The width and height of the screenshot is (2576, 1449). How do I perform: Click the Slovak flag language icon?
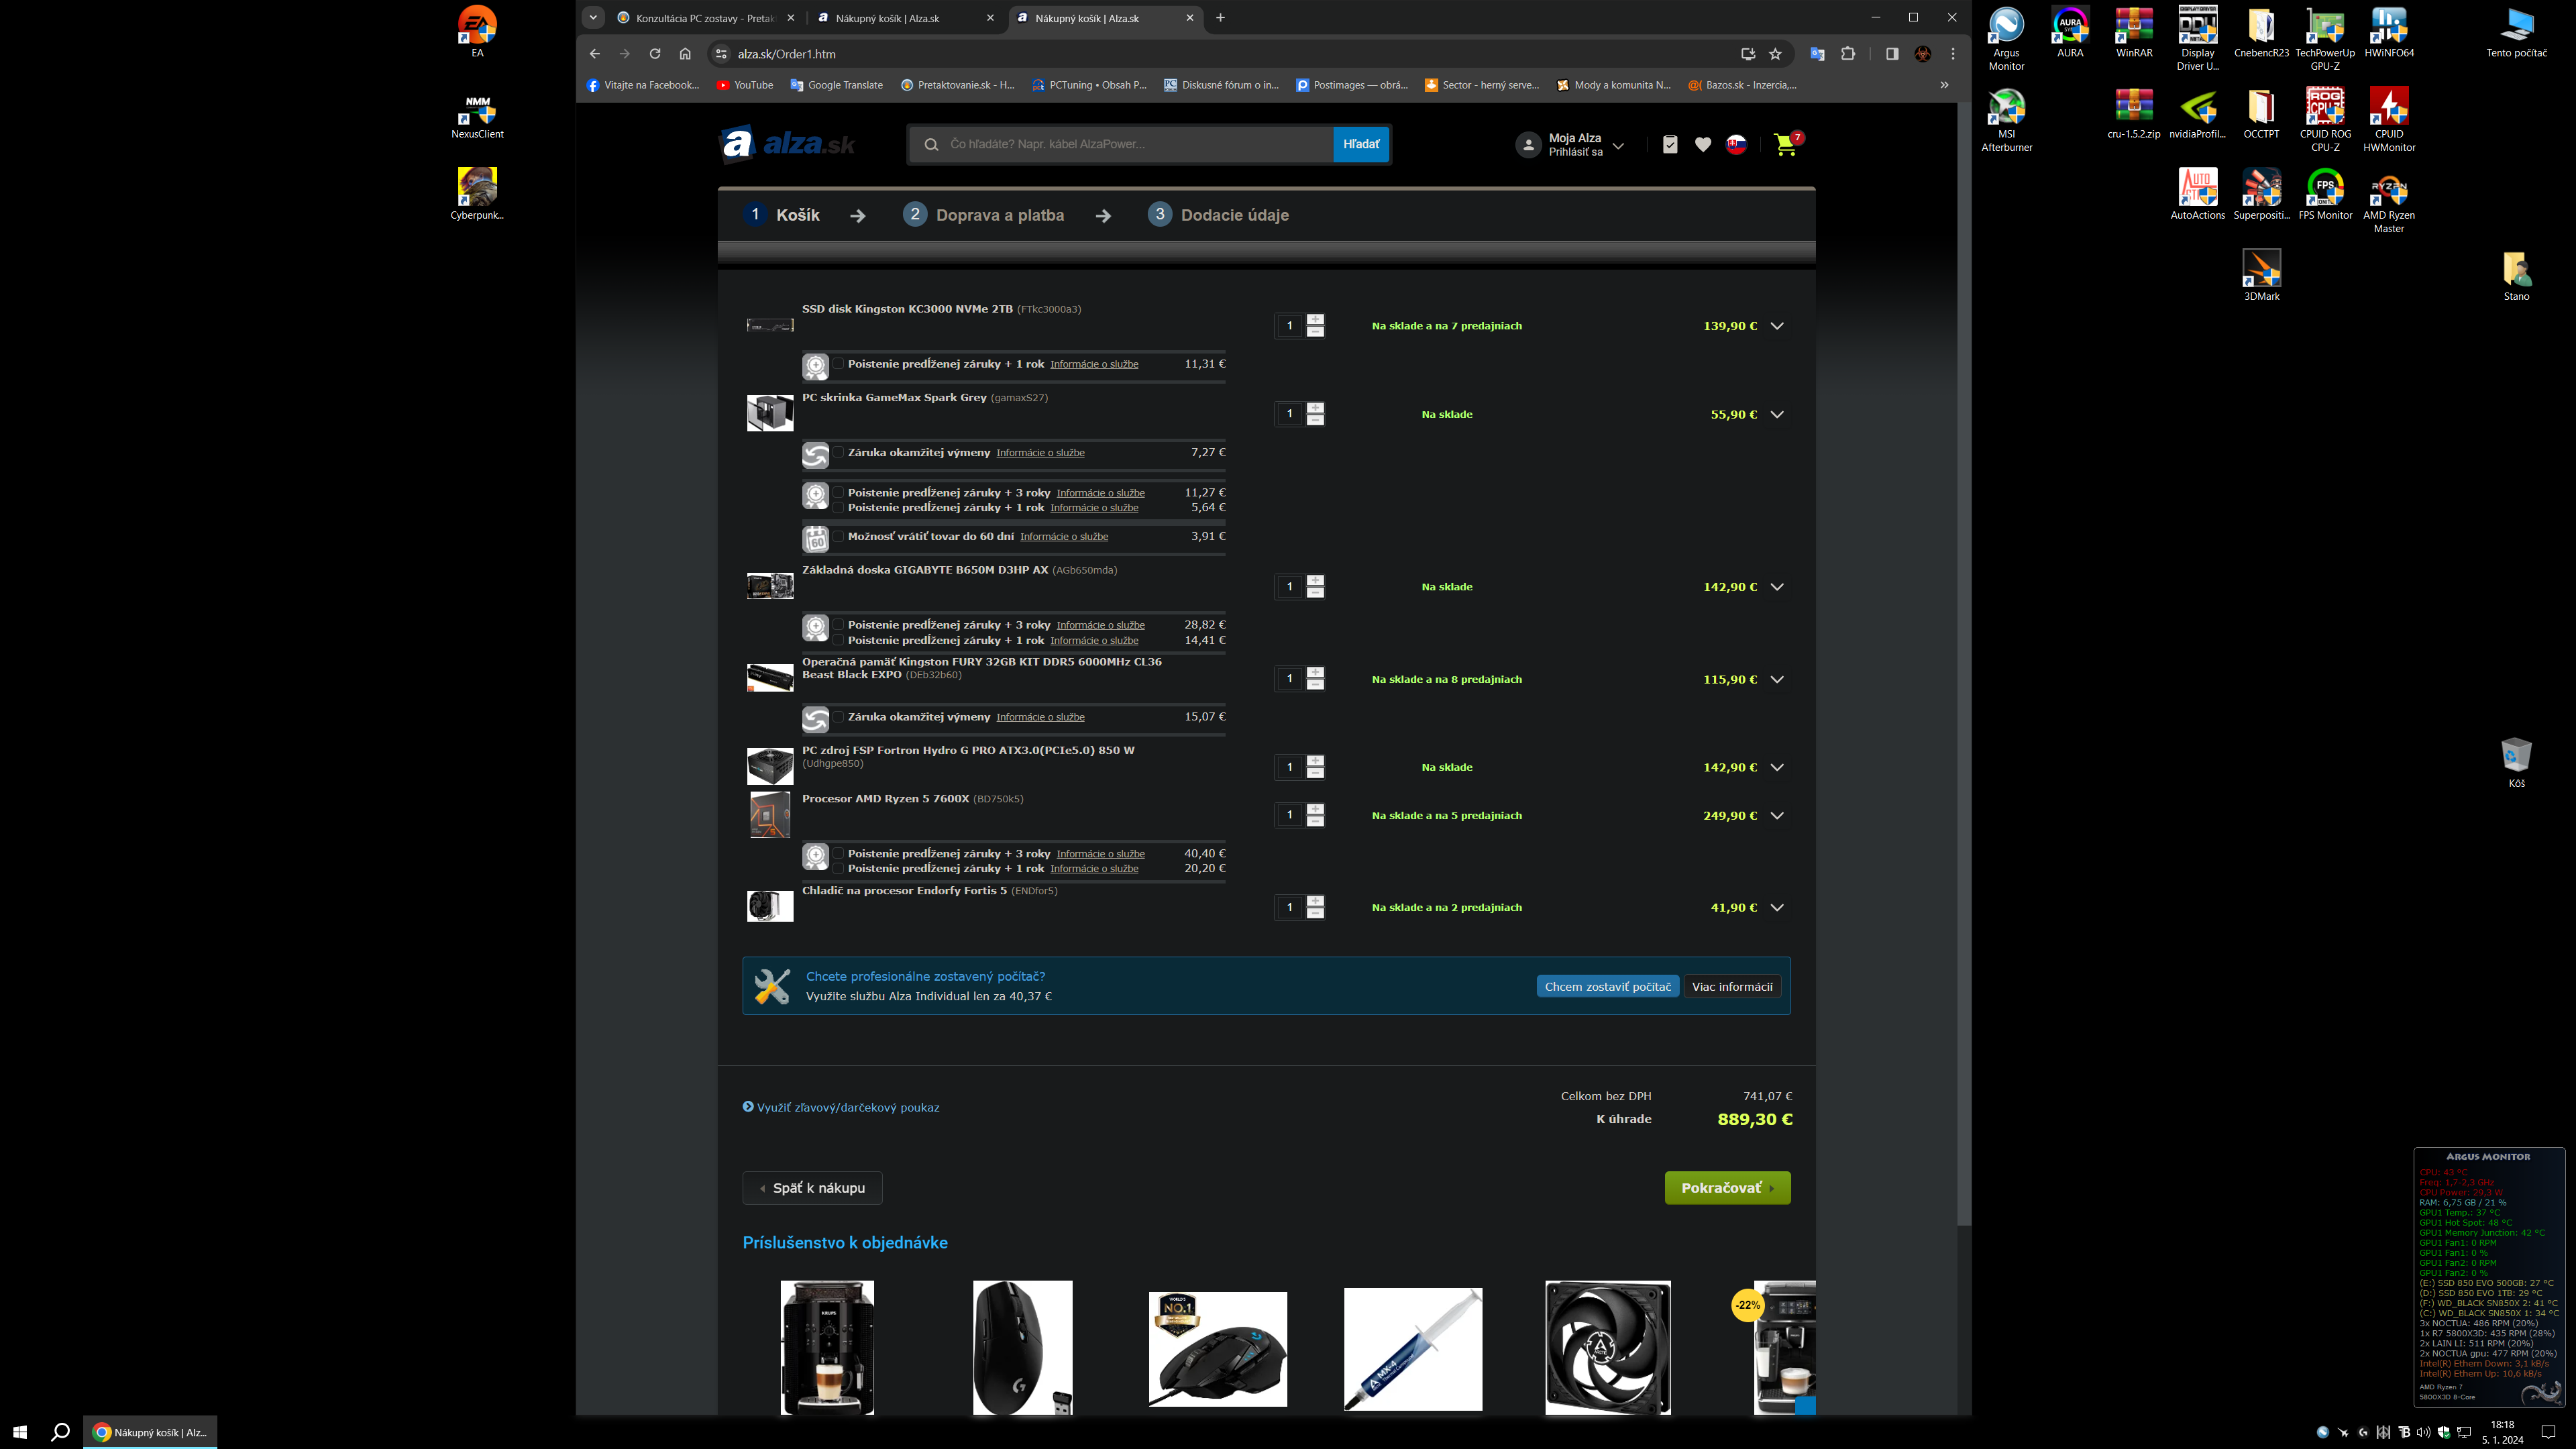click(x=1737, y=145)
